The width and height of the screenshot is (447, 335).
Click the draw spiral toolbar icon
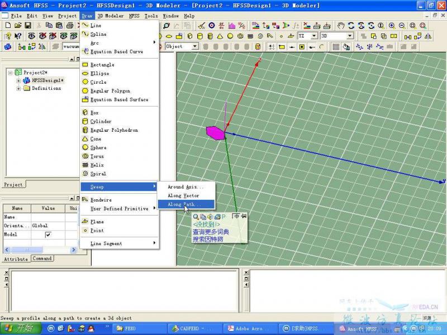click(260, 36)
